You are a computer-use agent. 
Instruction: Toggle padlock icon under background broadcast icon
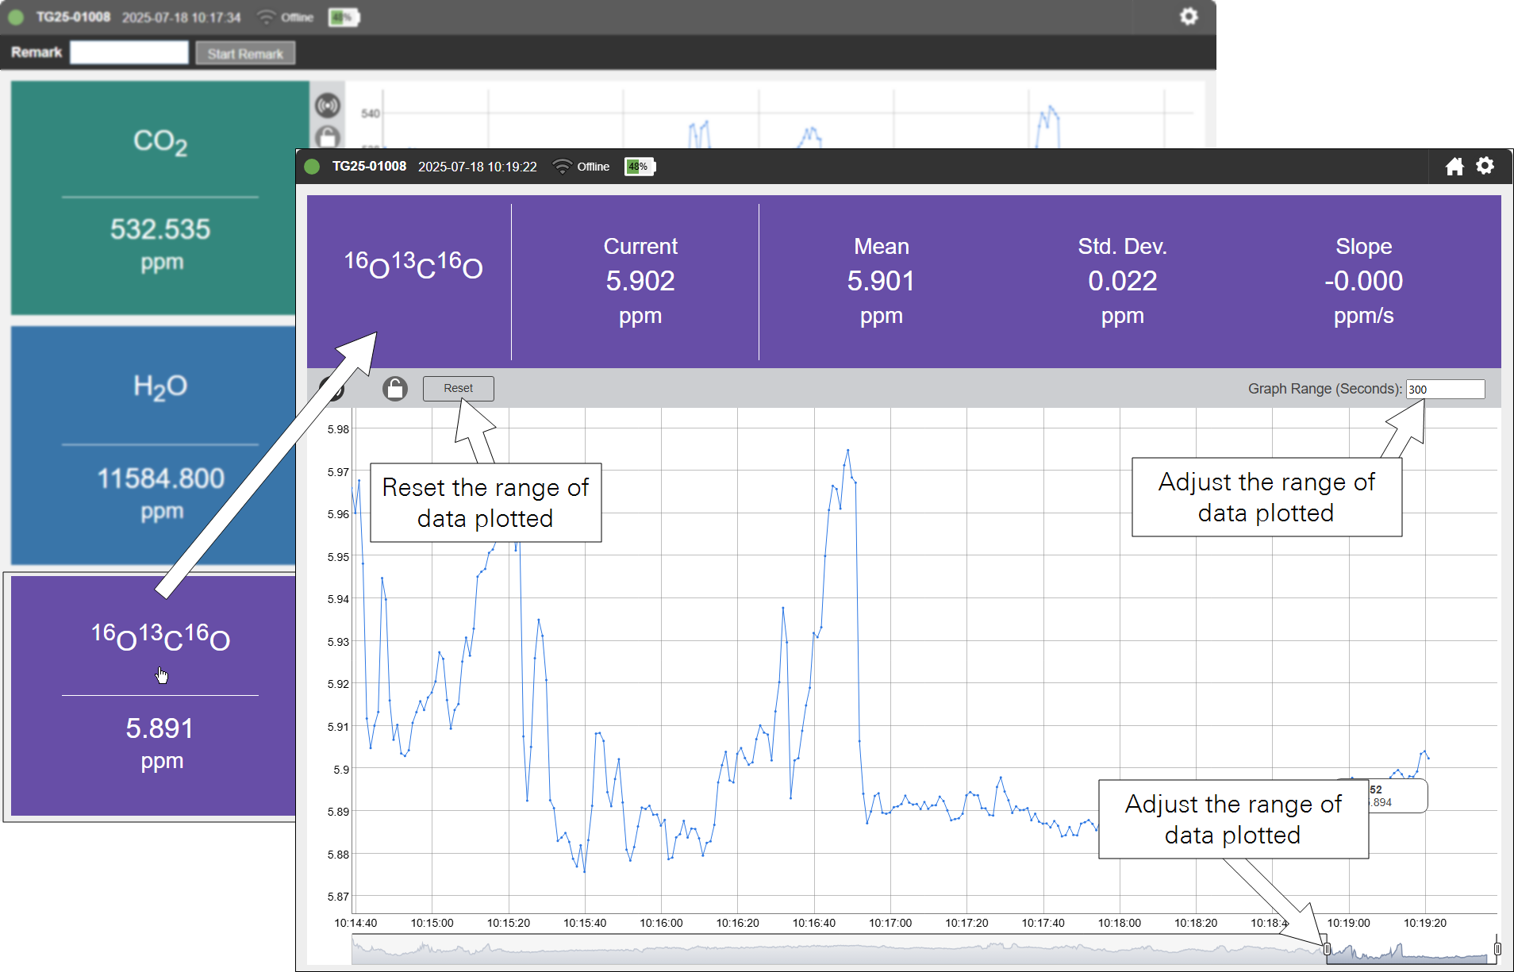pyautogui.click(x=328, y=137)
